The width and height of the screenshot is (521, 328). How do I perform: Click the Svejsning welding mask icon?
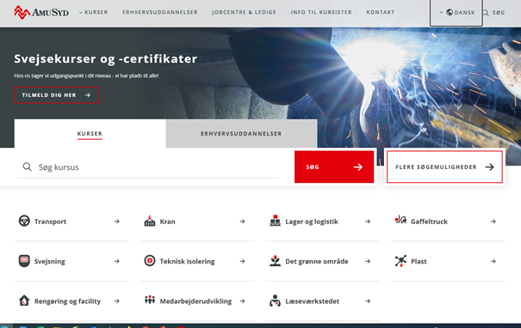[24, 261]
